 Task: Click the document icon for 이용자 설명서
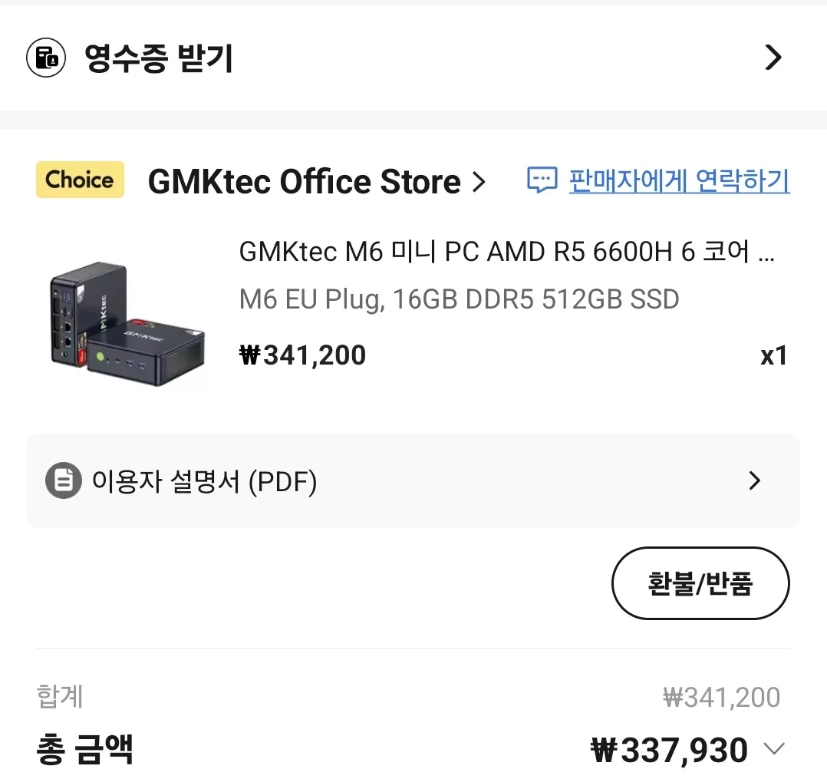[x=64, y=482]
